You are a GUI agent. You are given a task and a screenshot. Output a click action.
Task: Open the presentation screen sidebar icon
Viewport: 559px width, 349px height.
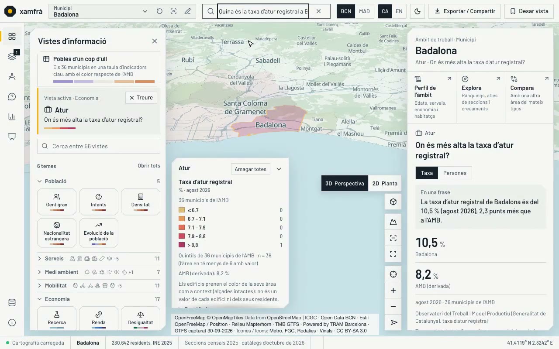[x=12, y=137]
